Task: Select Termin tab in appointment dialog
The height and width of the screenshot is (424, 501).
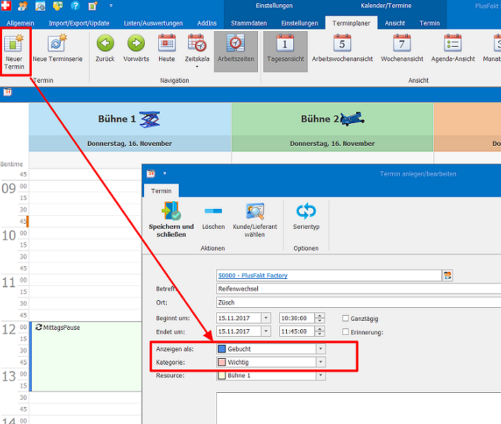Action: [161, 190]
